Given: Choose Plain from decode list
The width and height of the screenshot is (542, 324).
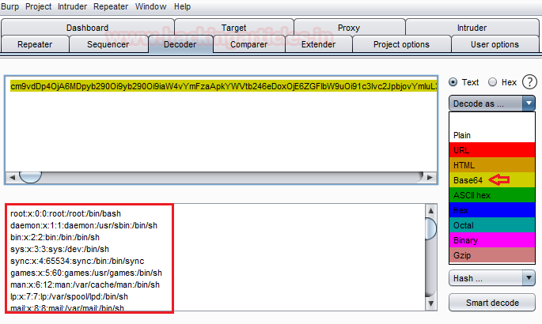Looking at the screenshot, I should point(492,135).
